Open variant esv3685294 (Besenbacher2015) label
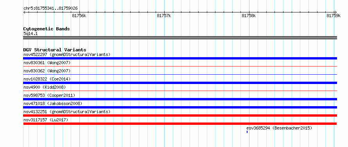This screenshot has height=147, width=348. (279, 128)
